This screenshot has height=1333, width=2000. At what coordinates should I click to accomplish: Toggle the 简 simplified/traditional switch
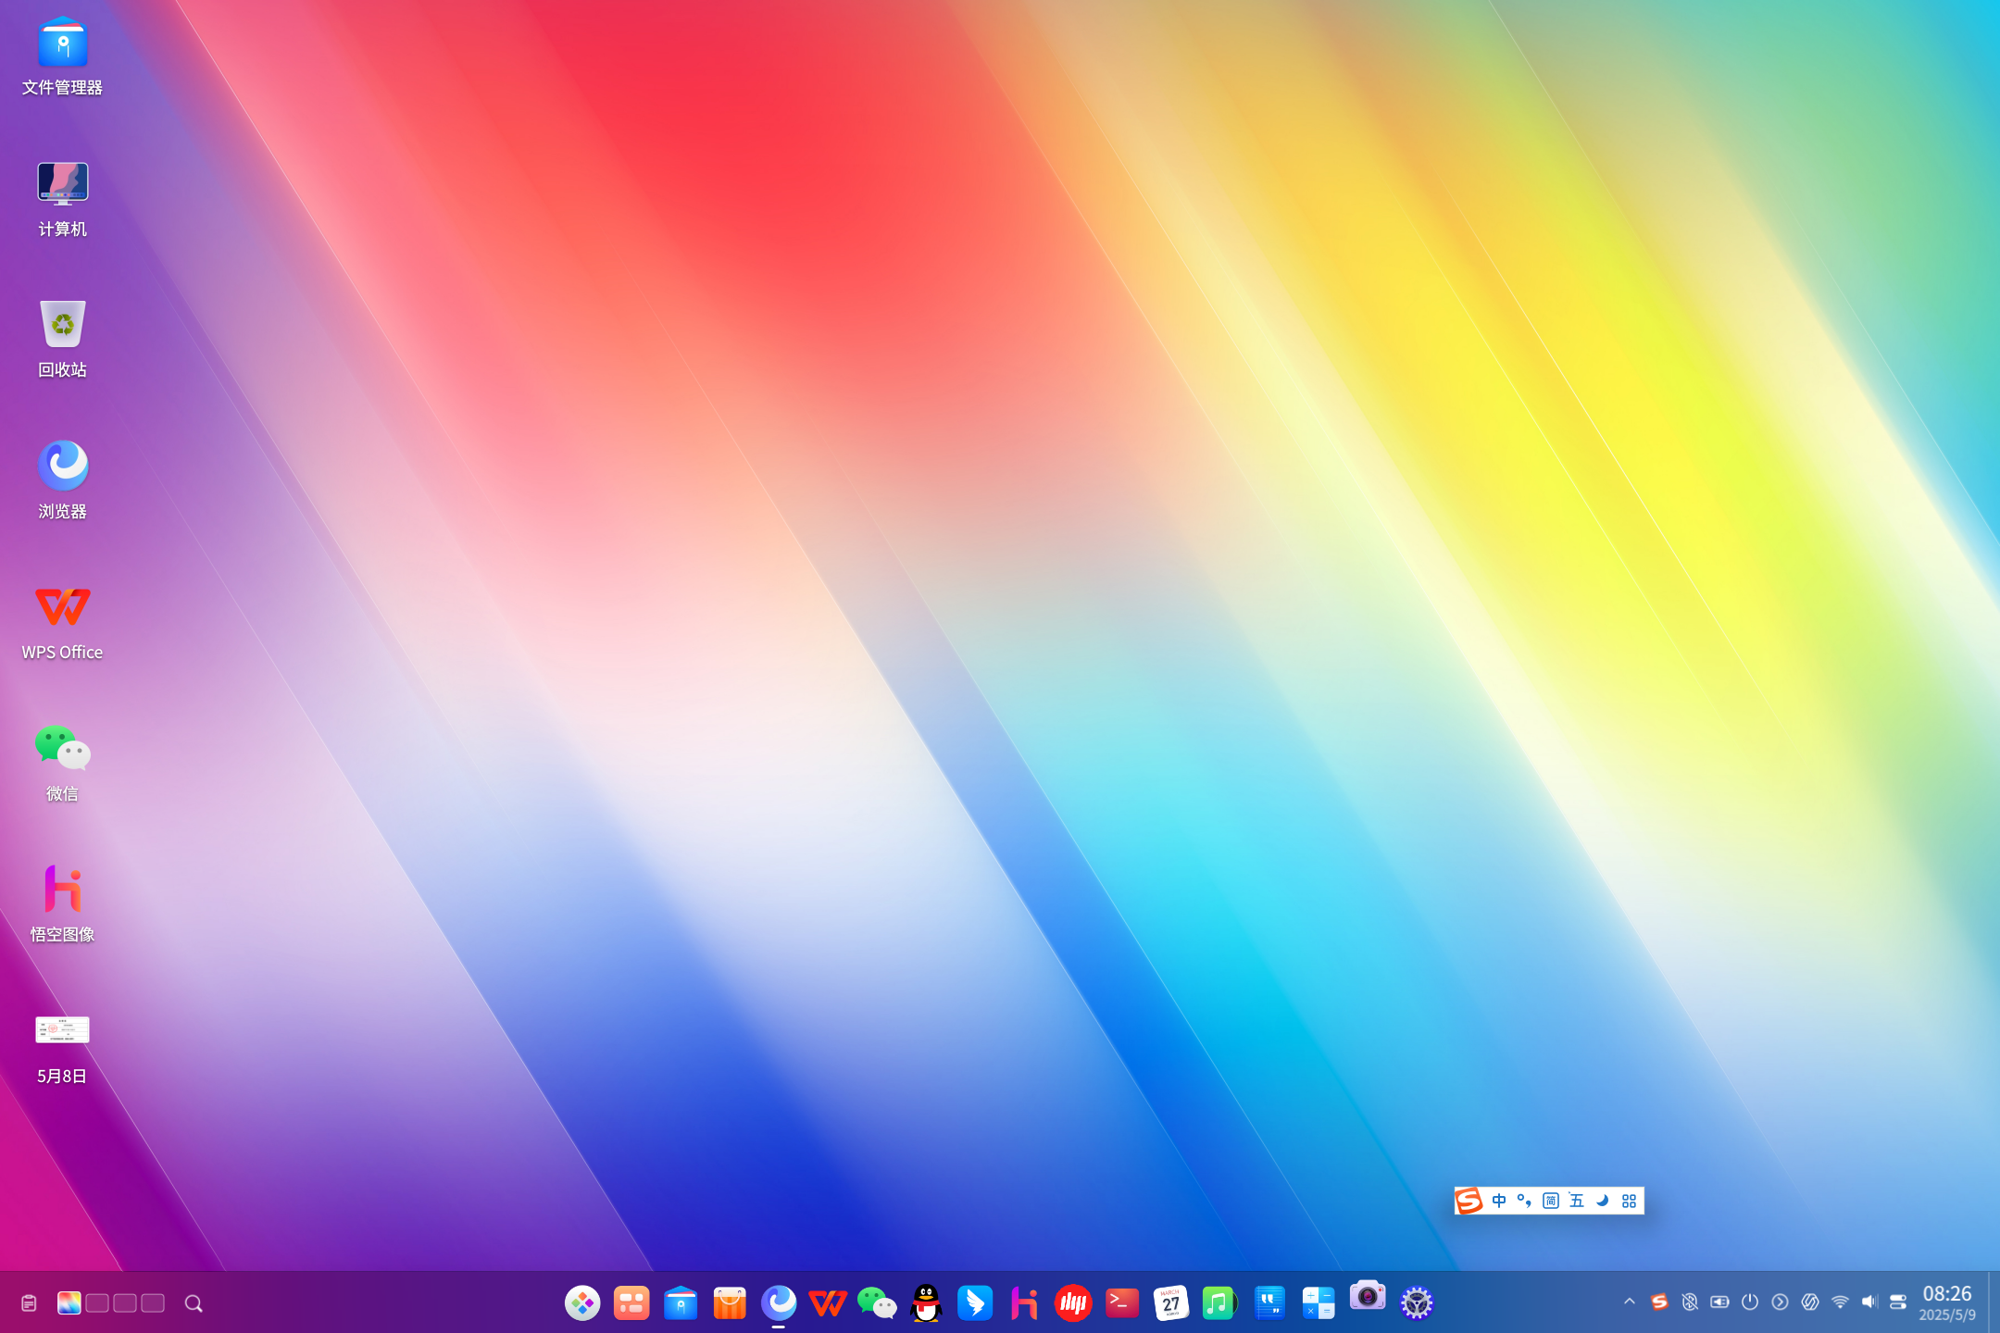pyautogui.click(x=1551, y=1201)
